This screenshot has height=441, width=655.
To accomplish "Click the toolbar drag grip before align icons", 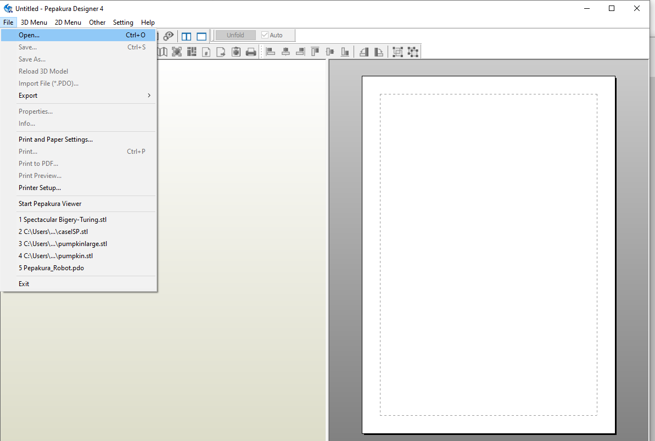I will tap(261, 52).
